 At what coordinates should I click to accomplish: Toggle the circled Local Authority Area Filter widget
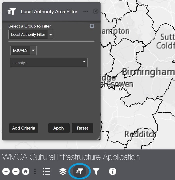coord(80,171)
